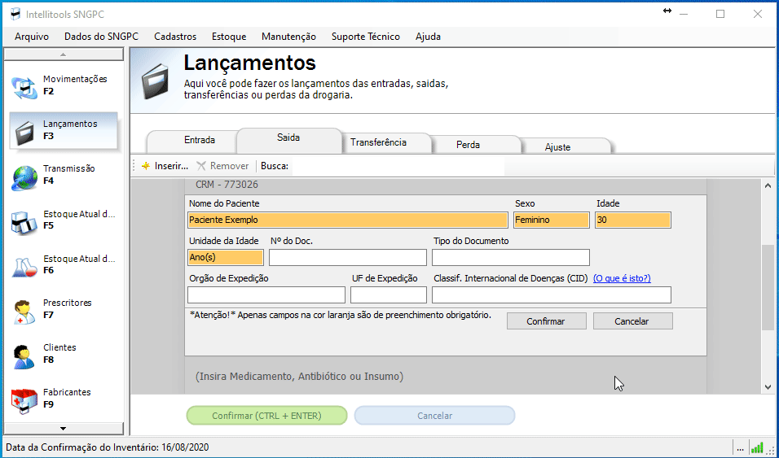Viewport: 779px width, 458px height.
Task: Select the Estoque Atual F6 flask icon
Action: (x=24, y=268)
